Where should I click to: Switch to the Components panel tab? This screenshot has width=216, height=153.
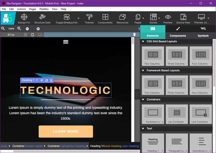pyautogui.click(x=178, y=32)
